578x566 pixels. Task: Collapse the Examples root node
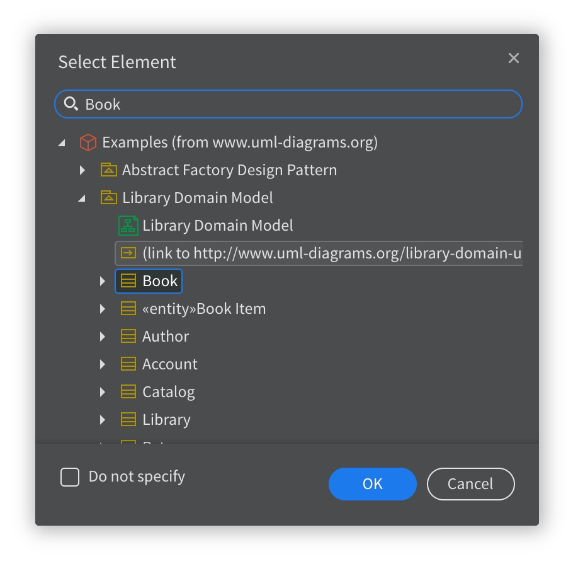[x=62, y=143]
